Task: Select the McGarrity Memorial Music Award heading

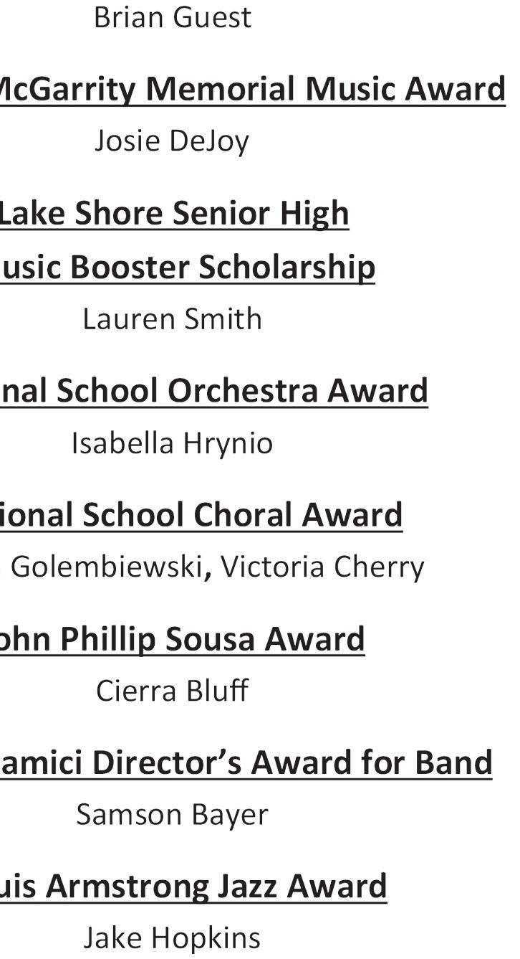Action: point(252,89)
